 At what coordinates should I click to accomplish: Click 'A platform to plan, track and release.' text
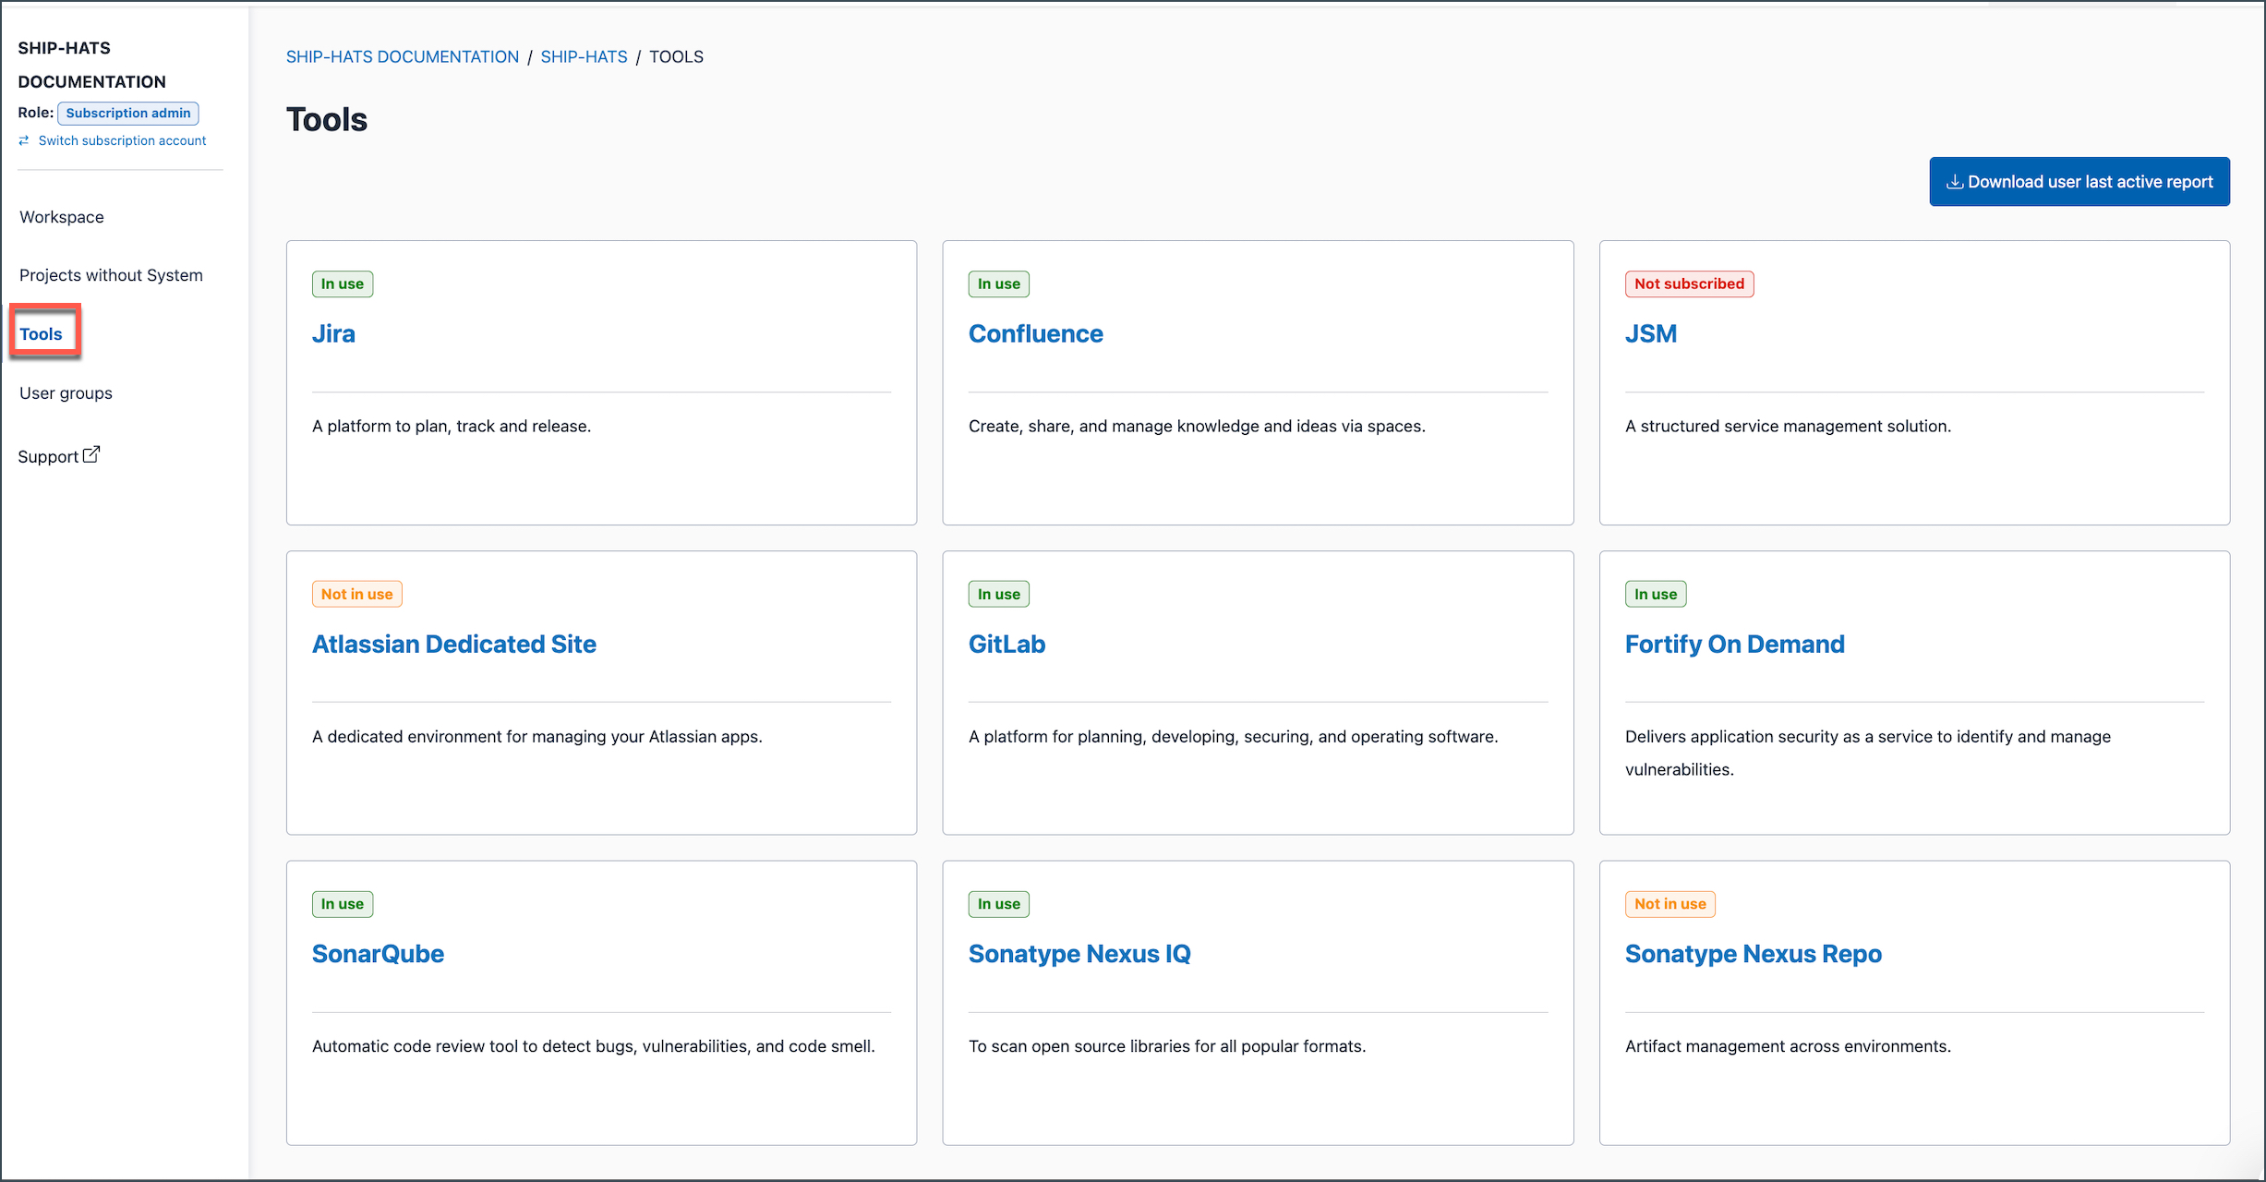point(452,426)
